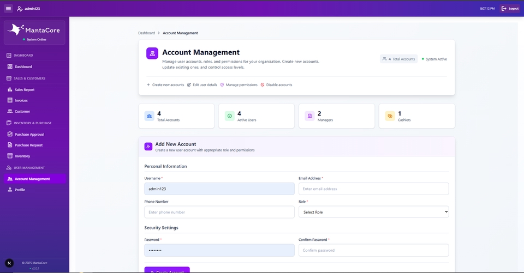Screen dimensions: 524x273
Task: Click the System Active status text
Action: pos(436,59)
